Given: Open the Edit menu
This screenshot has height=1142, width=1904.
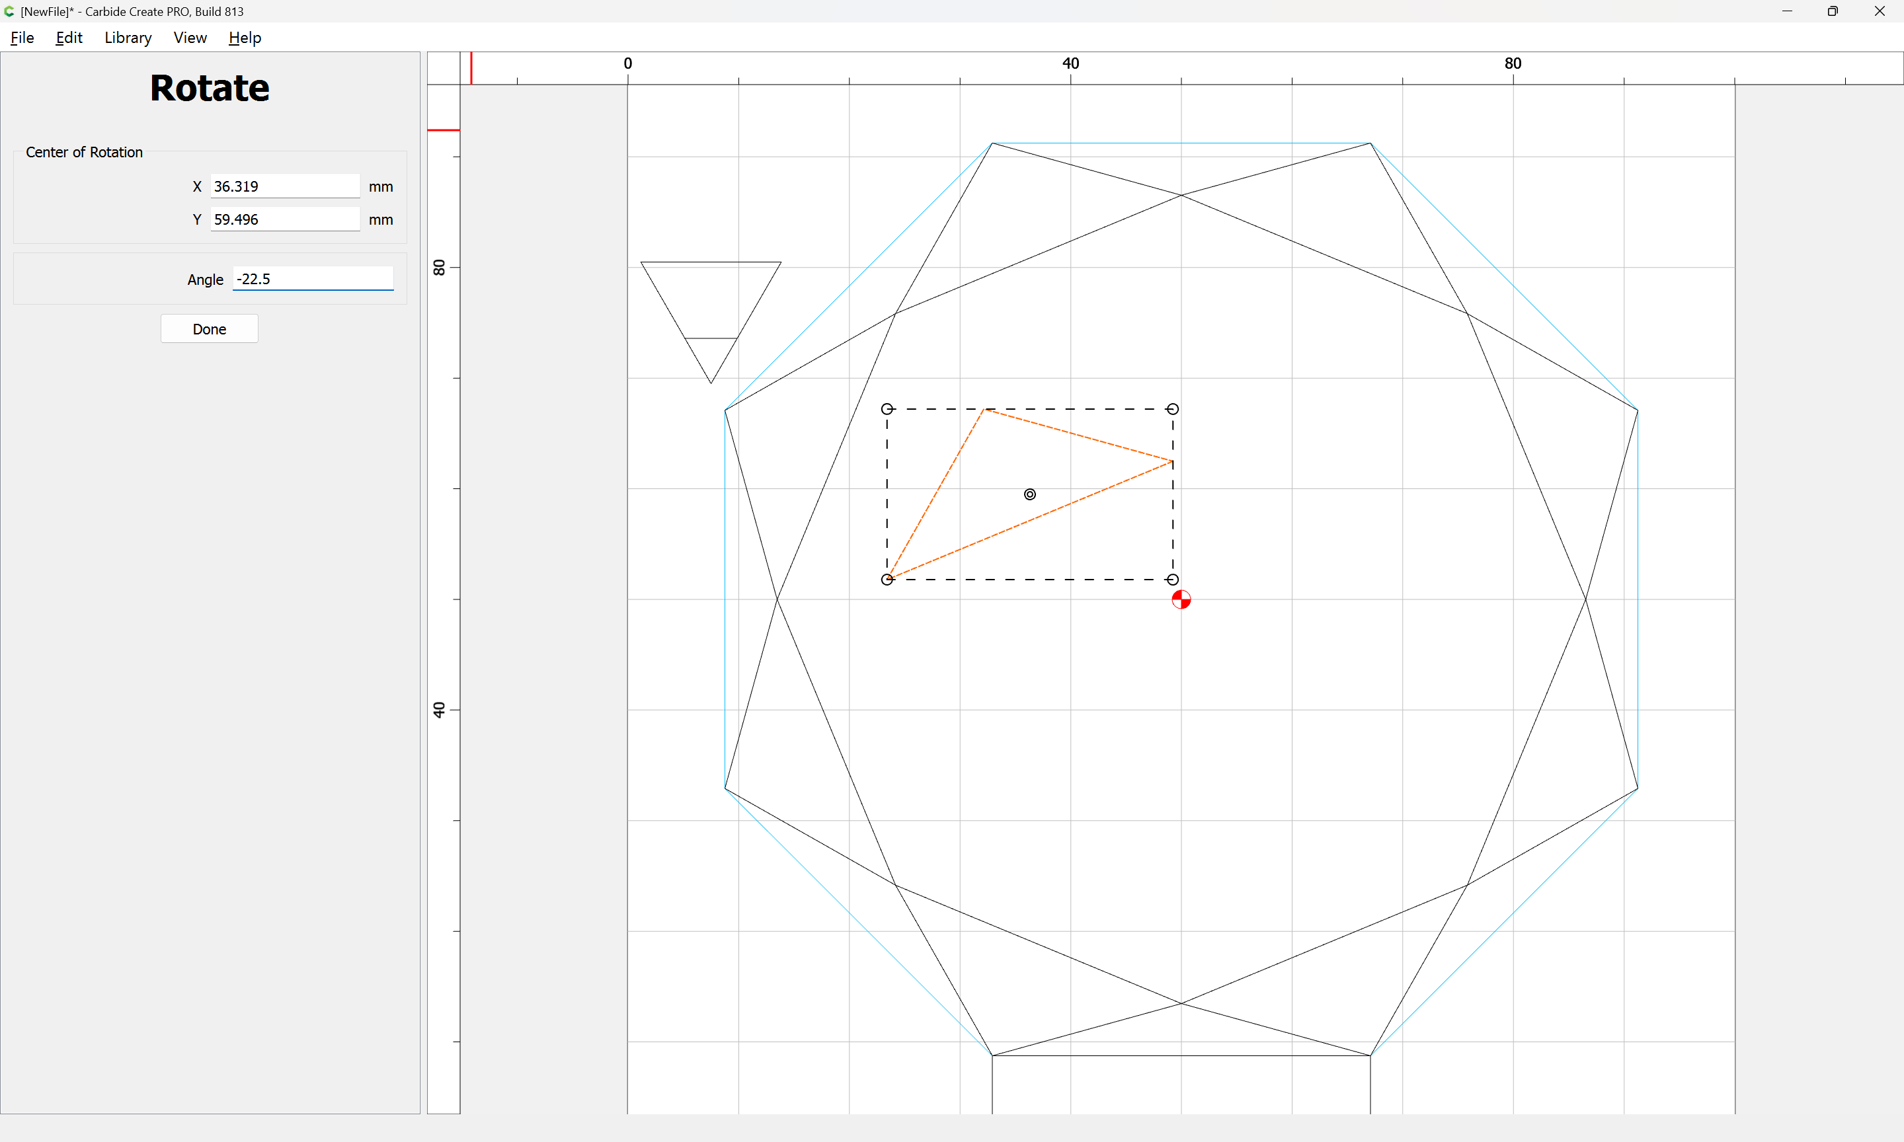Looking at the screenshot, I should [x=69, y=38].
